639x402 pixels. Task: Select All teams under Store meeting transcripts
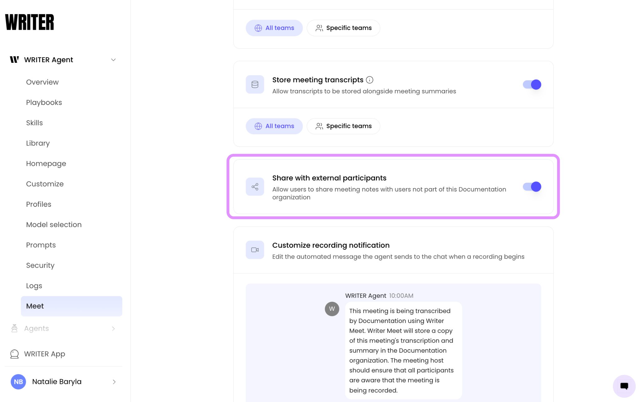click(x=274, y=126)
